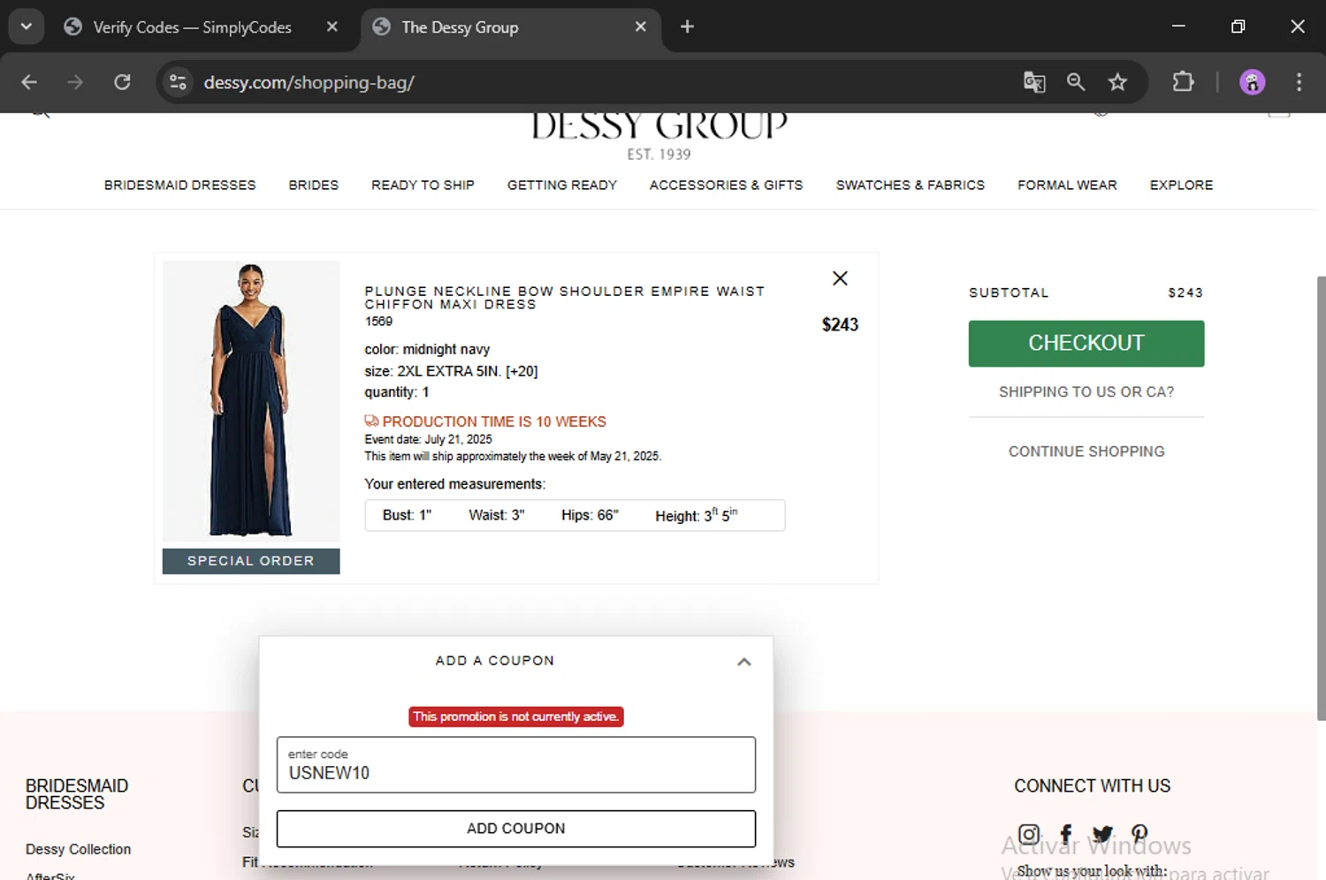
Task: Click the Add Coupon button
Action: [x=516, y=829]
